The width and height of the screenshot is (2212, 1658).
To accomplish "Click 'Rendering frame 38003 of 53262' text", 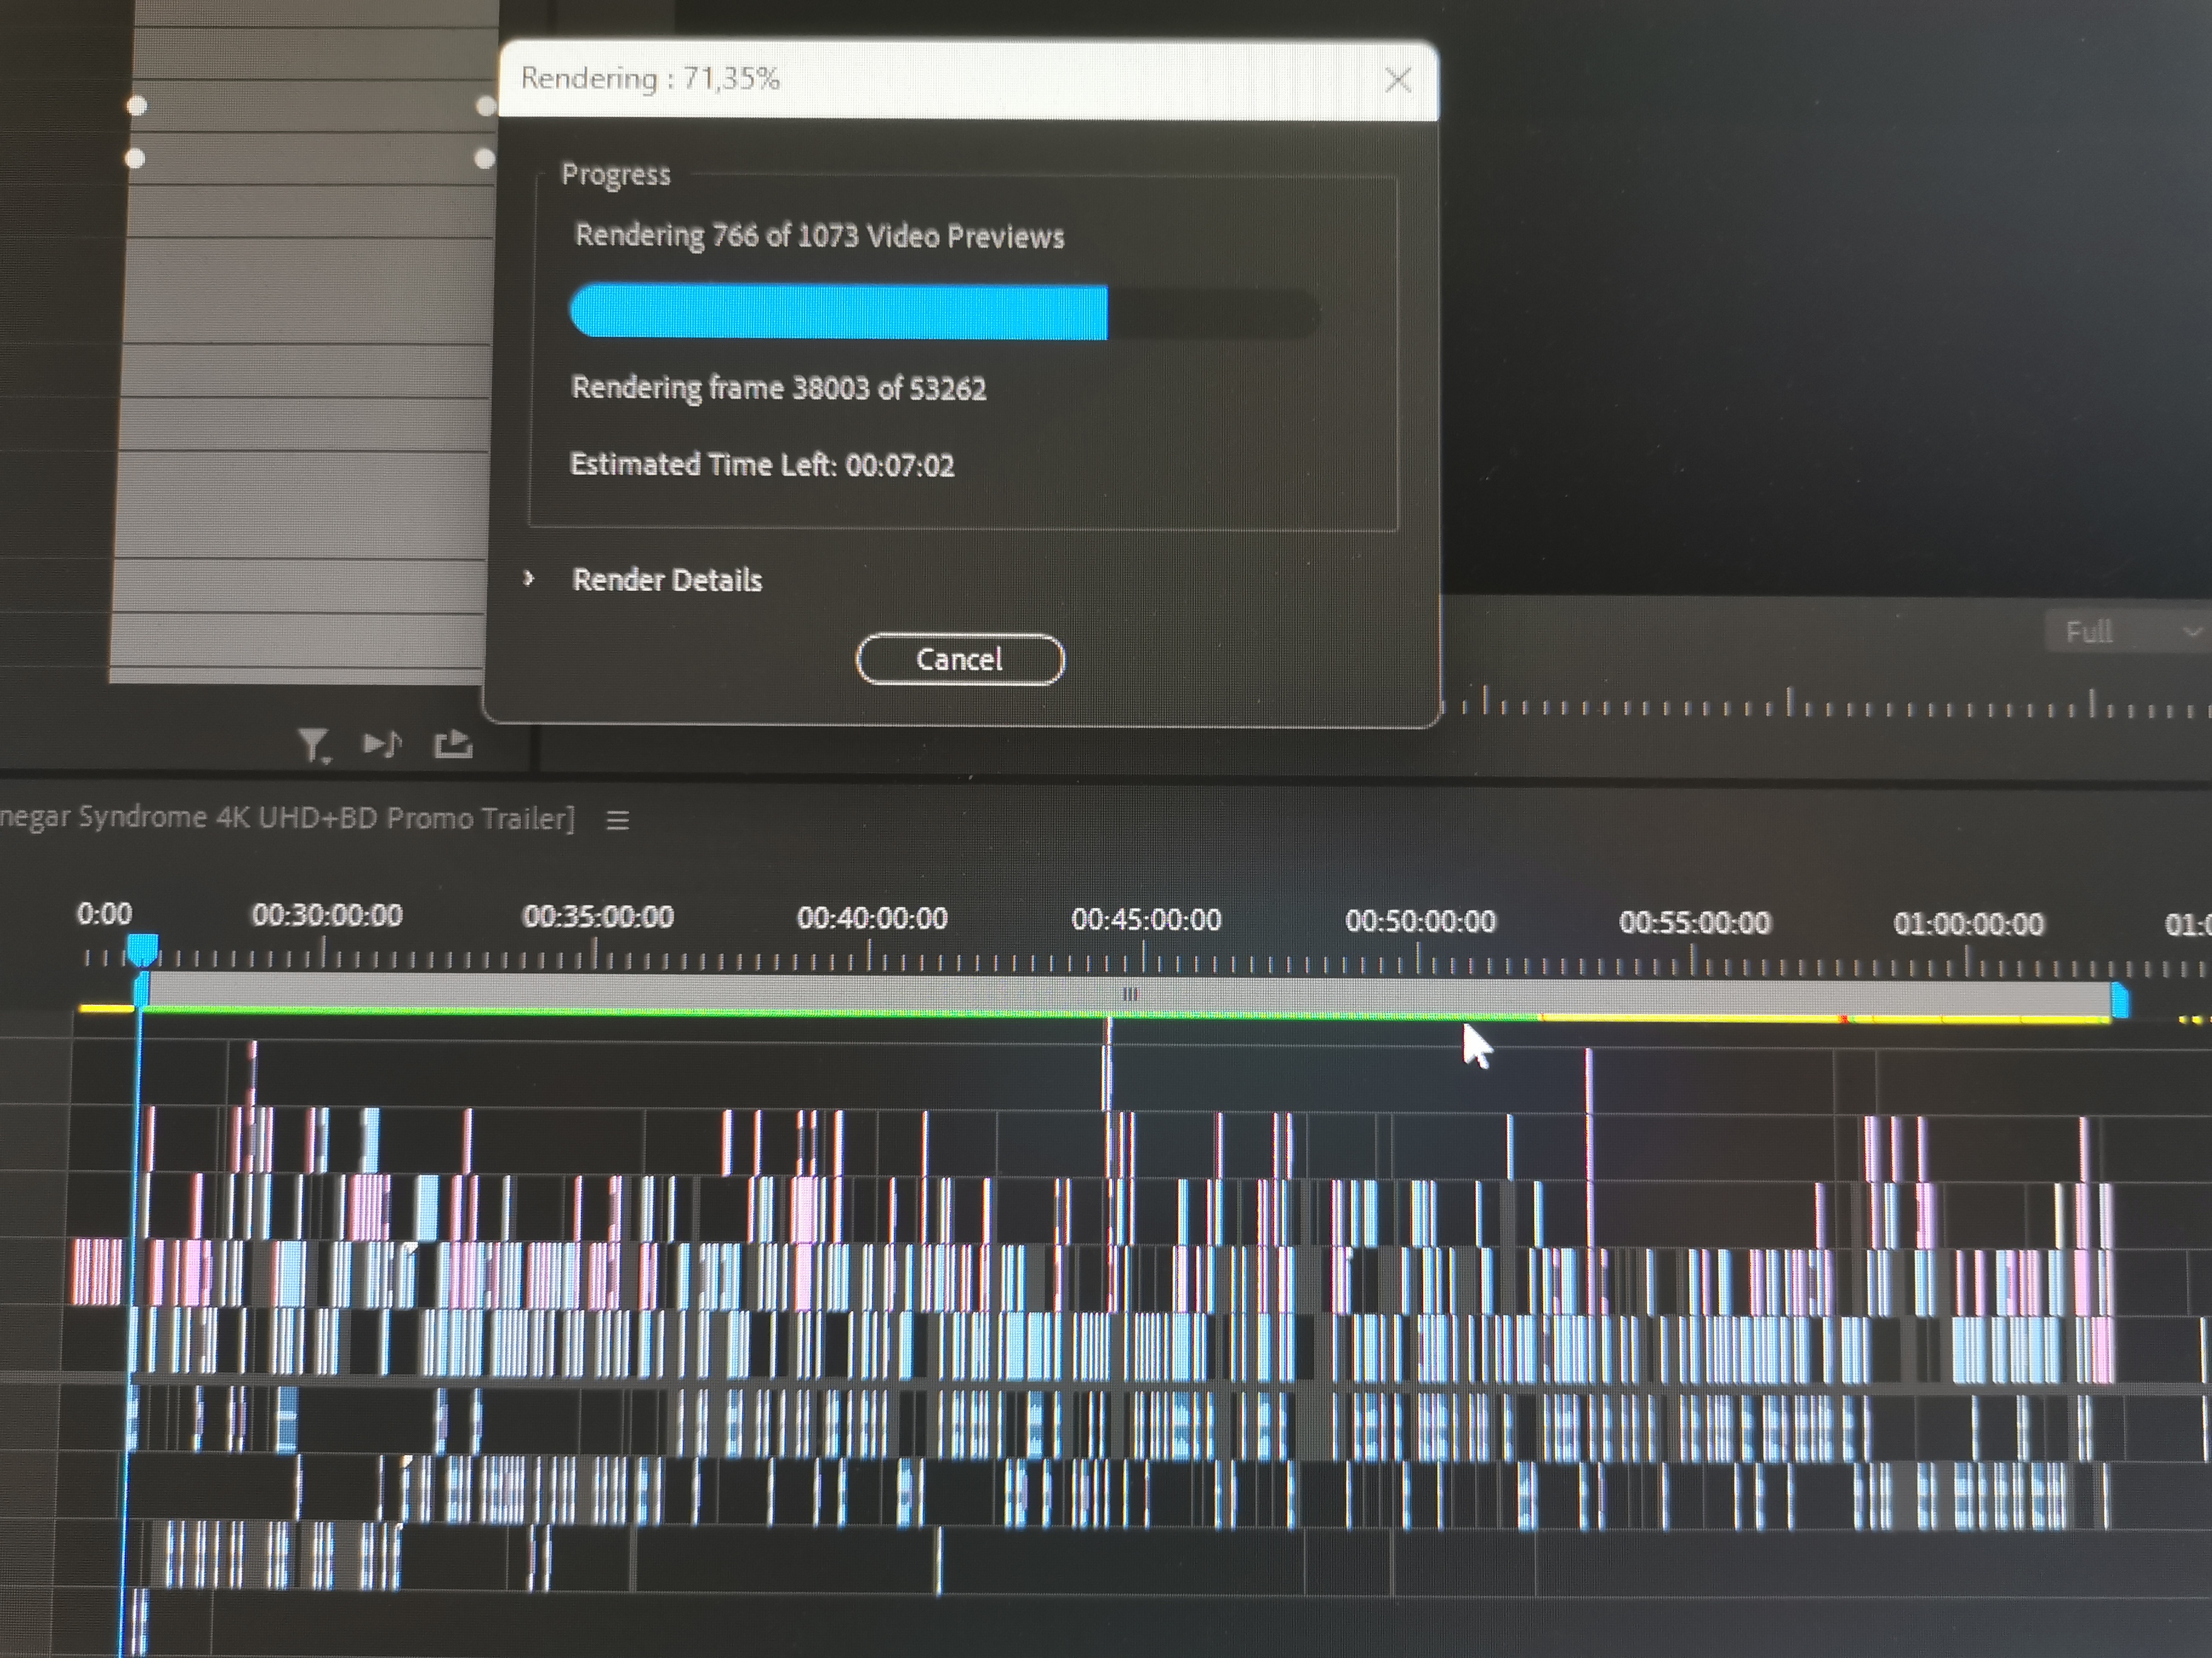I will click(x=779, y=388).
